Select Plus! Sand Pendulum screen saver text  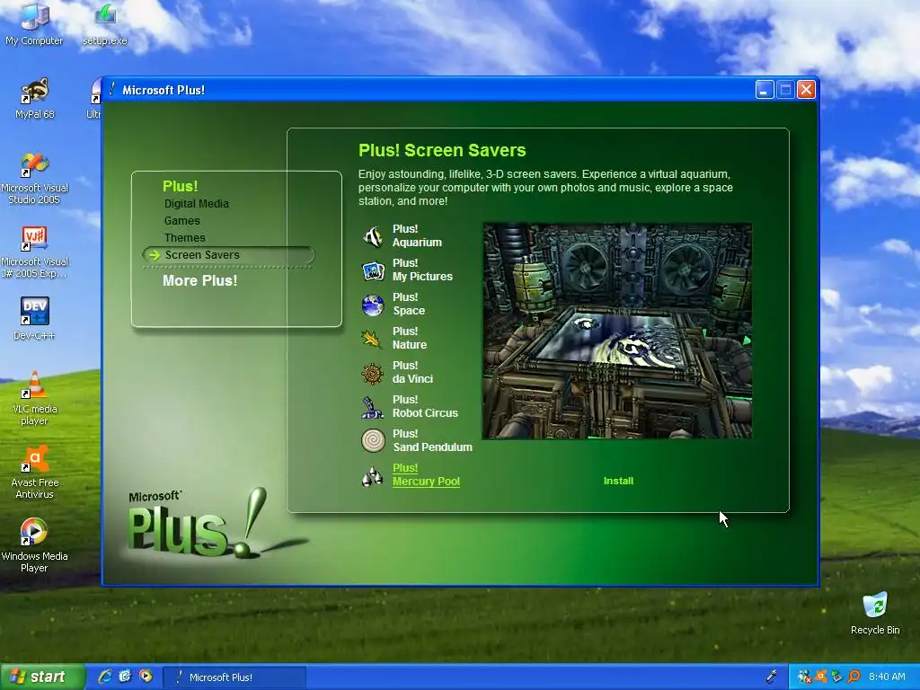(432, 440)
